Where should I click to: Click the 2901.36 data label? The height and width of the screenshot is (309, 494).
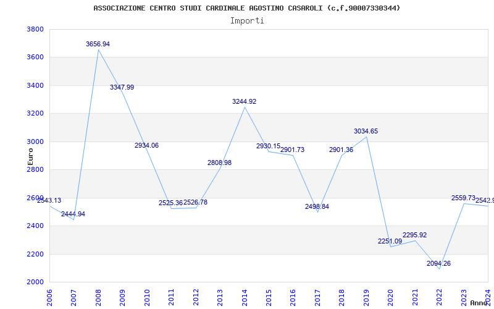(341, 150)
